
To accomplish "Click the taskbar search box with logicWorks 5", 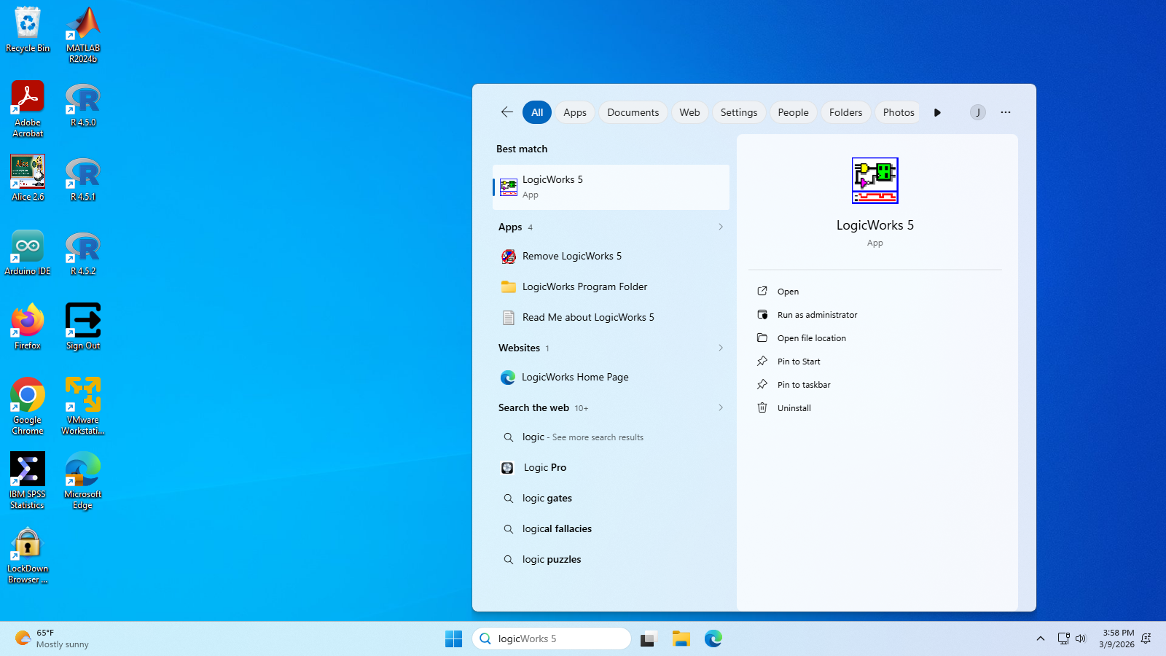I will 552,639.
